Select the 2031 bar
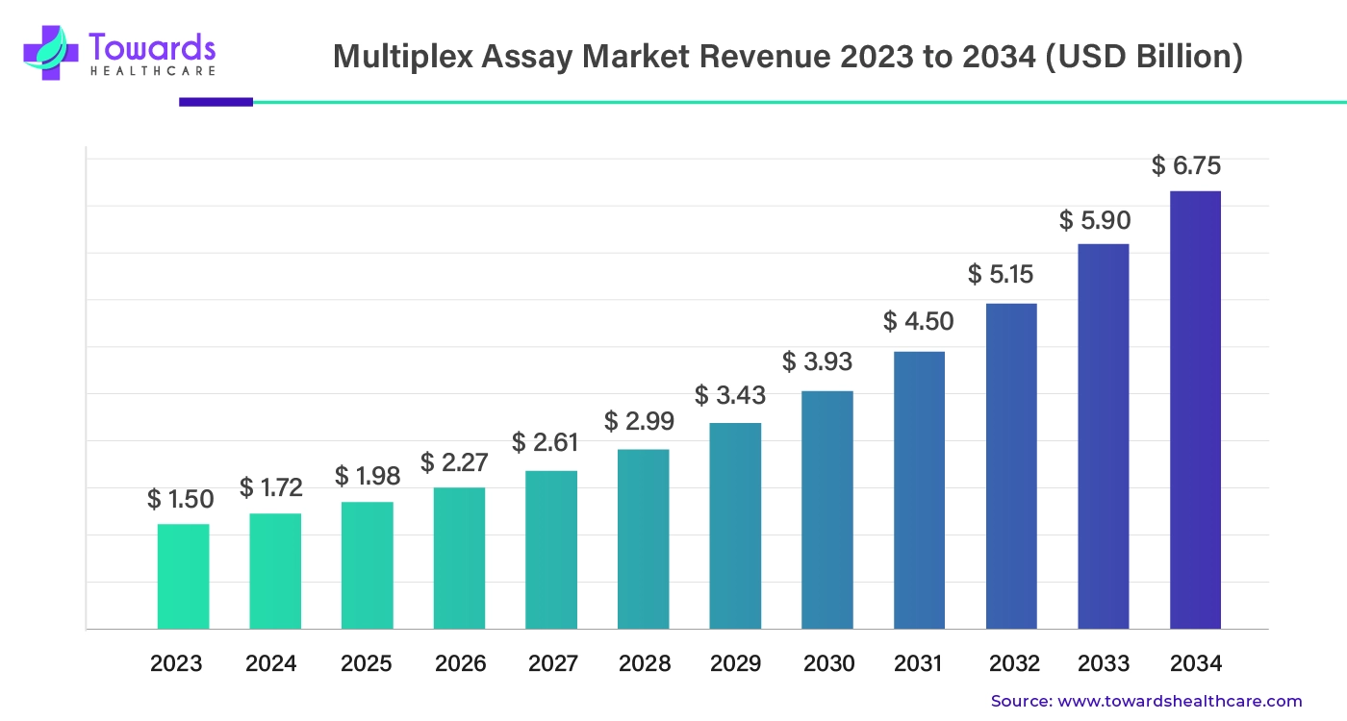Image resolution: width=1347 pixels, height=721 pixels. [919, 490]
